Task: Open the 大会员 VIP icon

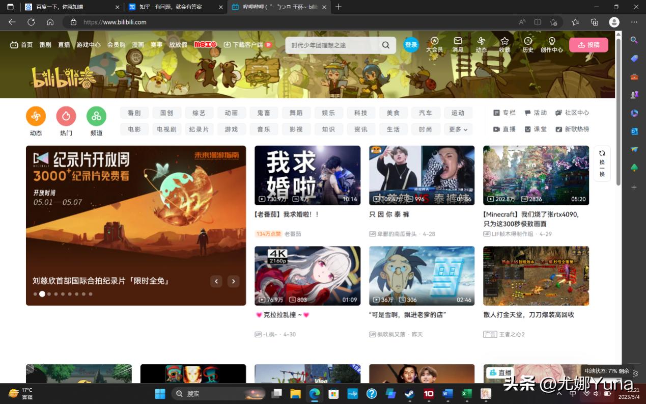Action: [x=434, y=42]
